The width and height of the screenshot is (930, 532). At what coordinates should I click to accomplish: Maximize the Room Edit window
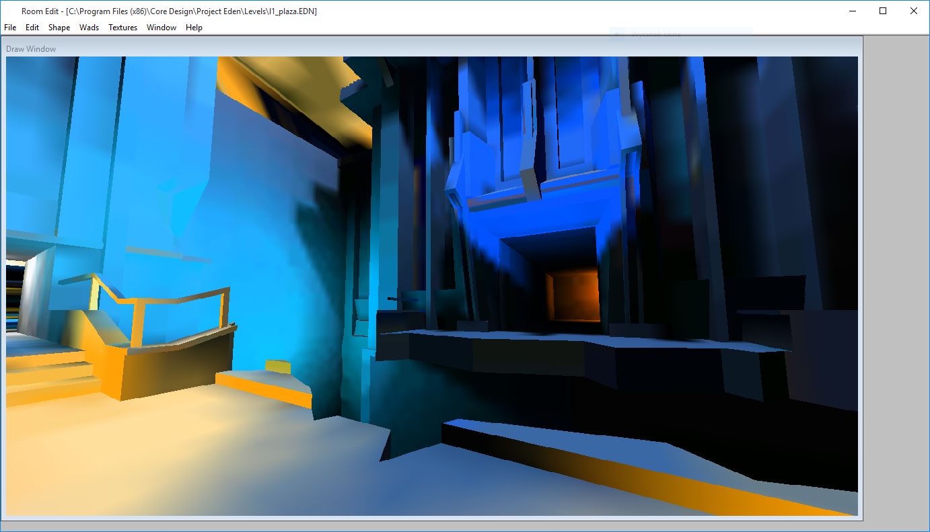(883, 11)
